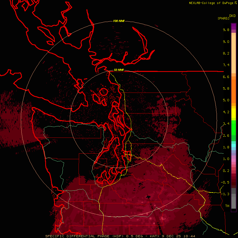This screenshot has width=238, height=238.
Task: Click the 3.4 scale value
Action: pos(226,124)
